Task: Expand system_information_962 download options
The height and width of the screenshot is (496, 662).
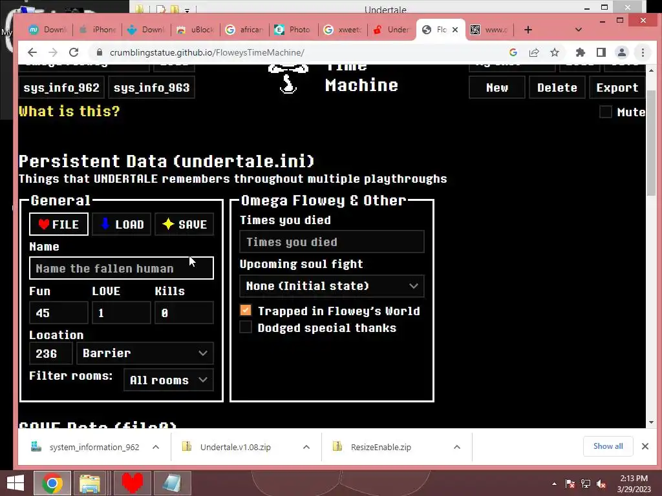Action: (x=155, y=447)
